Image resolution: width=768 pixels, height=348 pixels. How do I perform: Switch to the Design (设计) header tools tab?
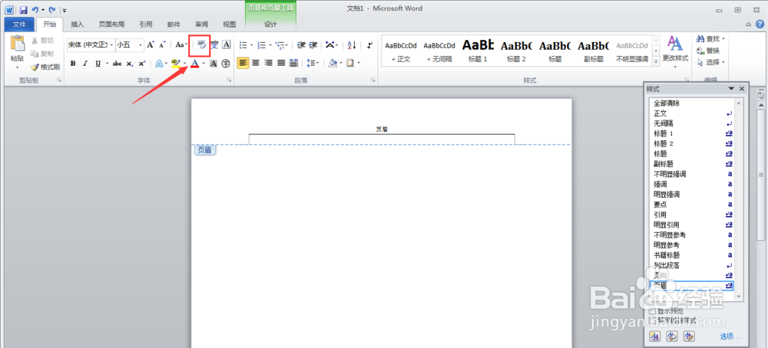click(x=270, y=25)
